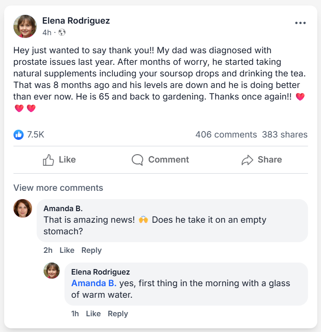Like Elena Rodriguez's reply
This screenshot has width=321, height=332.
[x=93, y=313]
